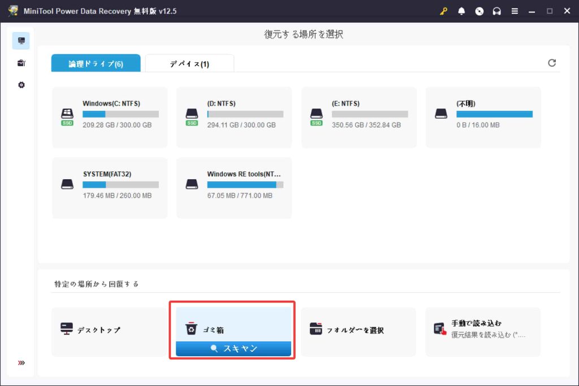Open settings gear in the sidebar
Image resolution: width=579 pixels, height=386 pixels.
point(21,85)
